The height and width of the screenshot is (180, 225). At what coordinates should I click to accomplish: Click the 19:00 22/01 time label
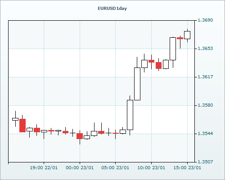click(44, 168)
